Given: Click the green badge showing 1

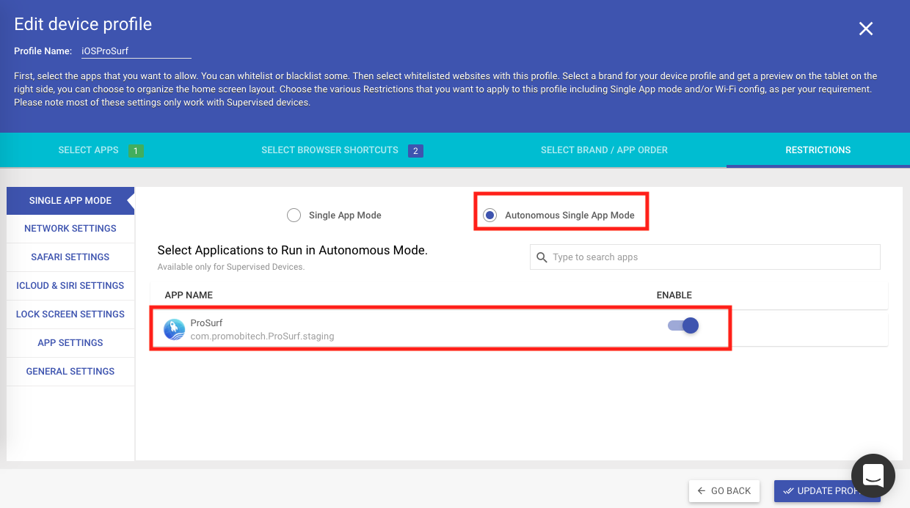Looking at the screenshot, I should click(x=136, y=151).
